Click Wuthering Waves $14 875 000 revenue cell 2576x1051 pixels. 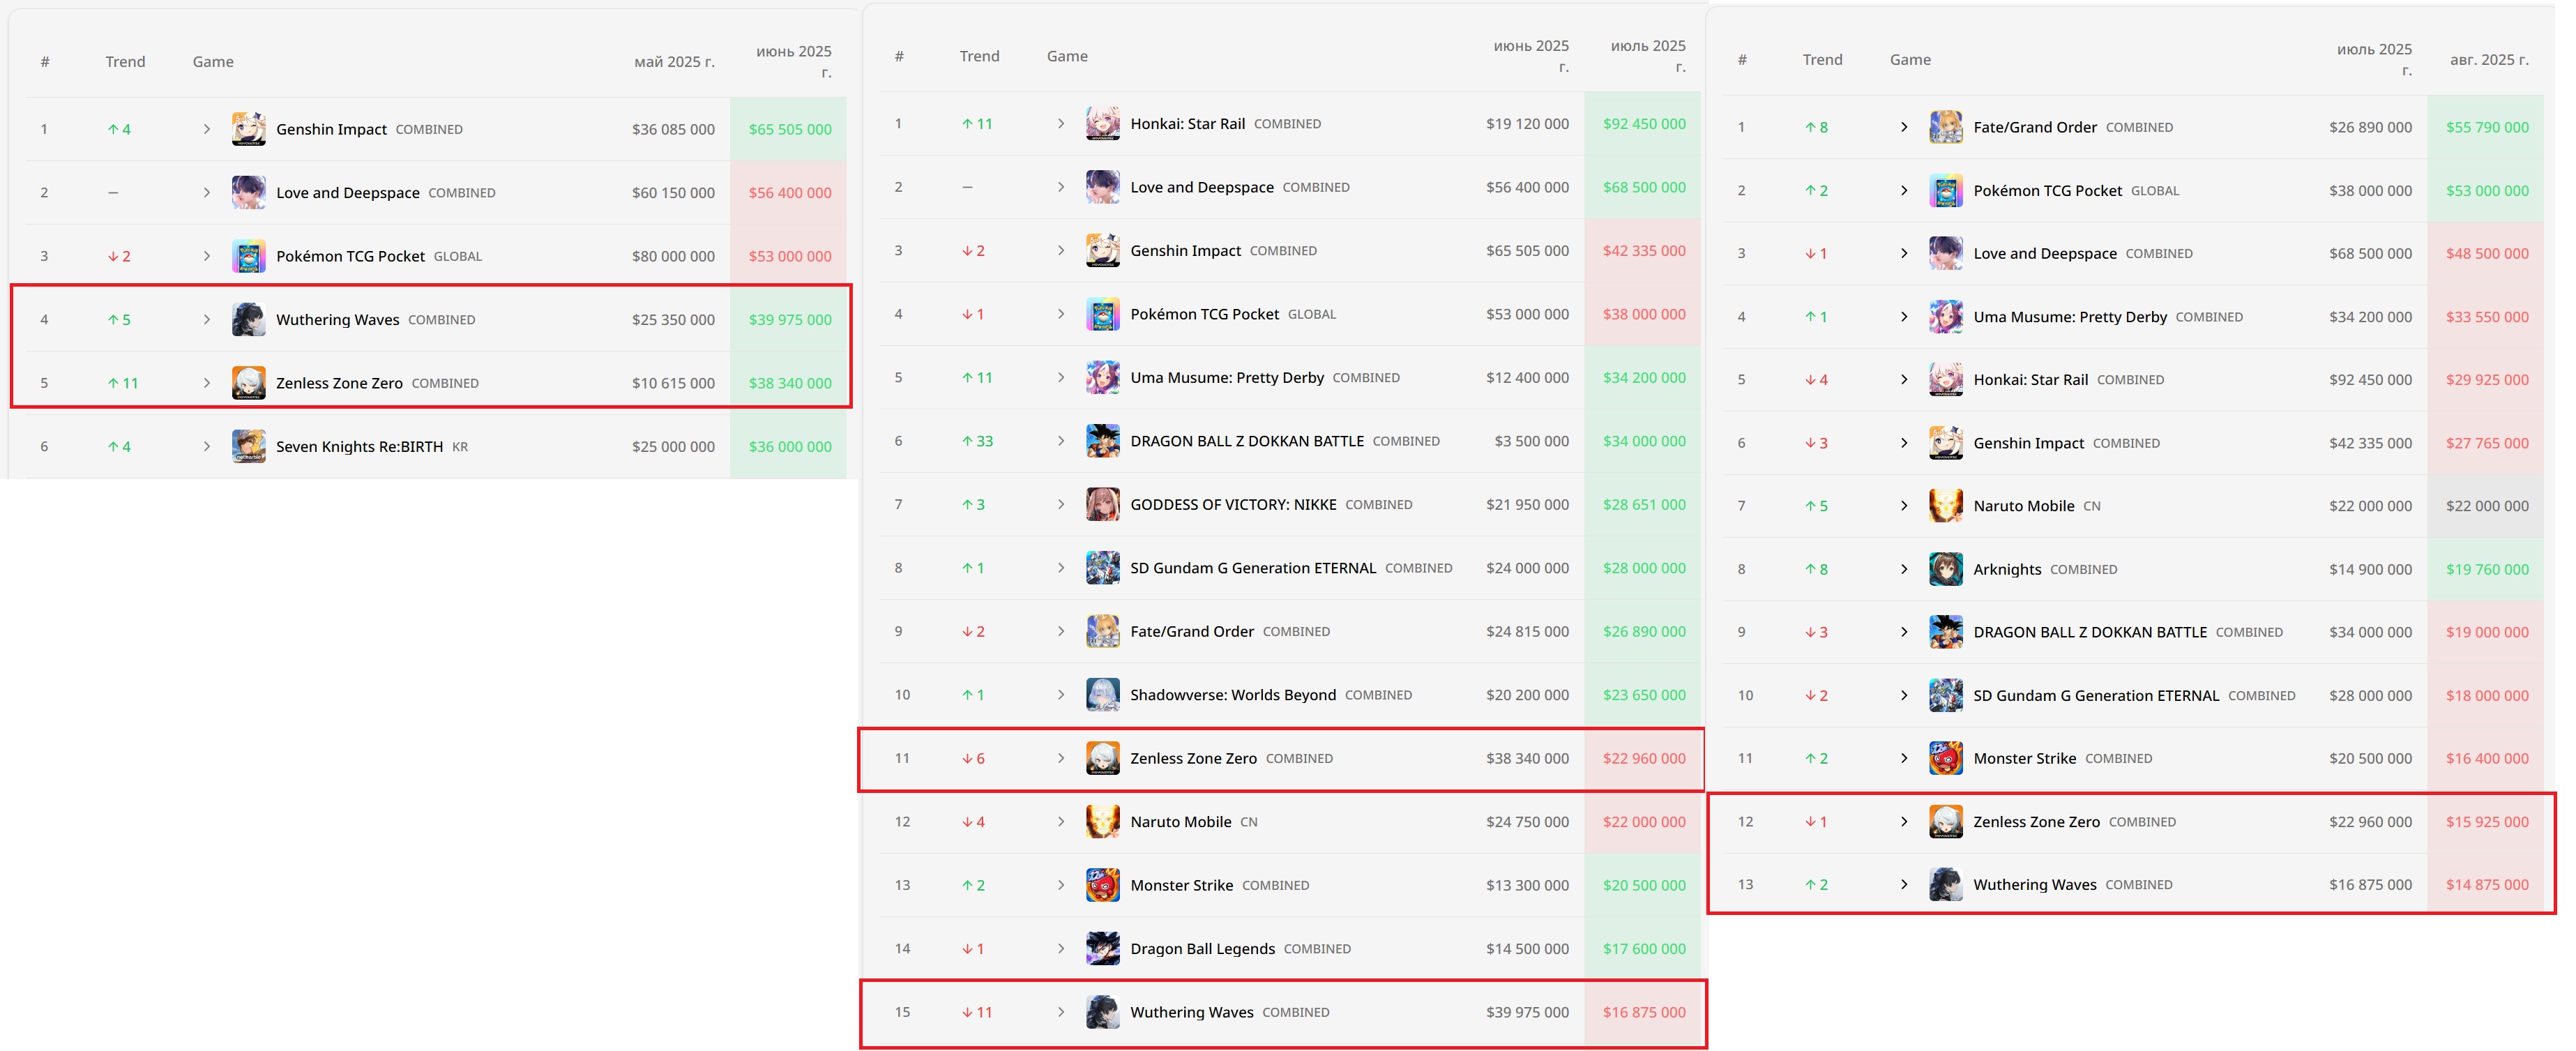click(x=2486, y=885)
